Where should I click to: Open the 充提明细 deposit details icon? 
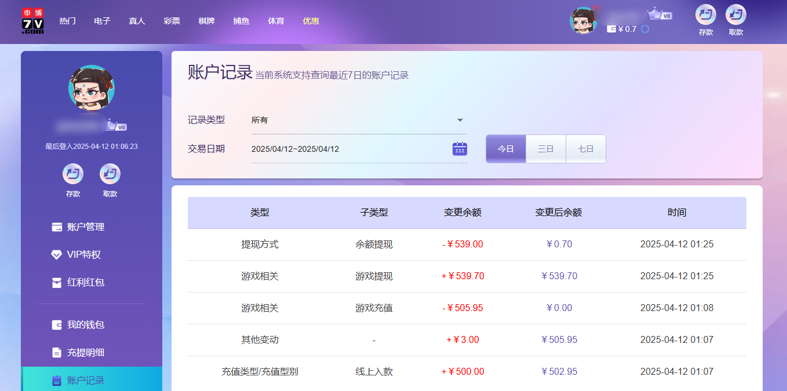[56, 353]
